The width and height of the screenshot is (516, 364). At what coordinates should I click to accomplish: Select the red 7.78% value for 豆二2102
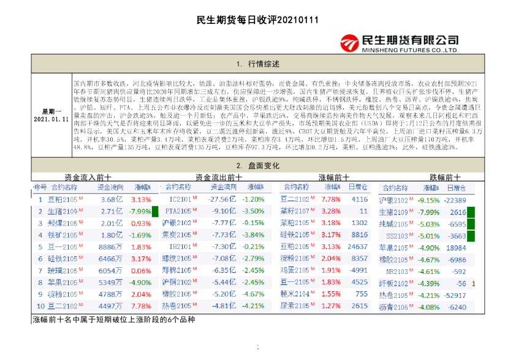pyautogui.click(x=332, y=198)
